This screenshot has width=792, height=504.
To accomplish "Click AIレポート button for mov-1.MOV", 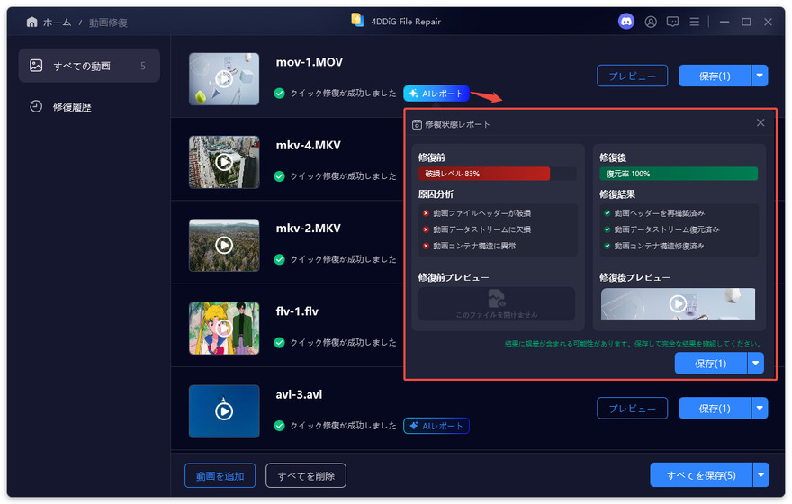I will (x=436, y=94).
